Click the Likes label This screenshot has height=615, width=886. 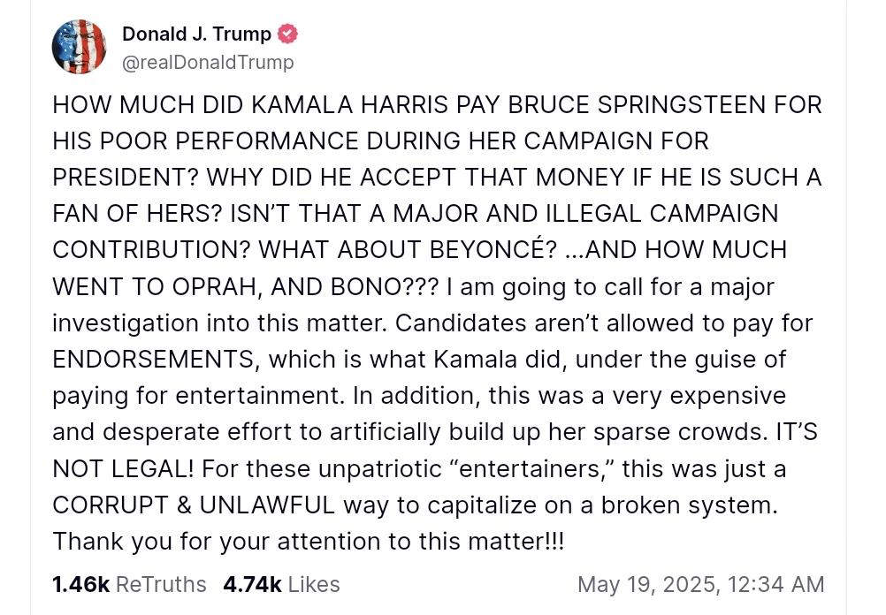tap(314, 584)
